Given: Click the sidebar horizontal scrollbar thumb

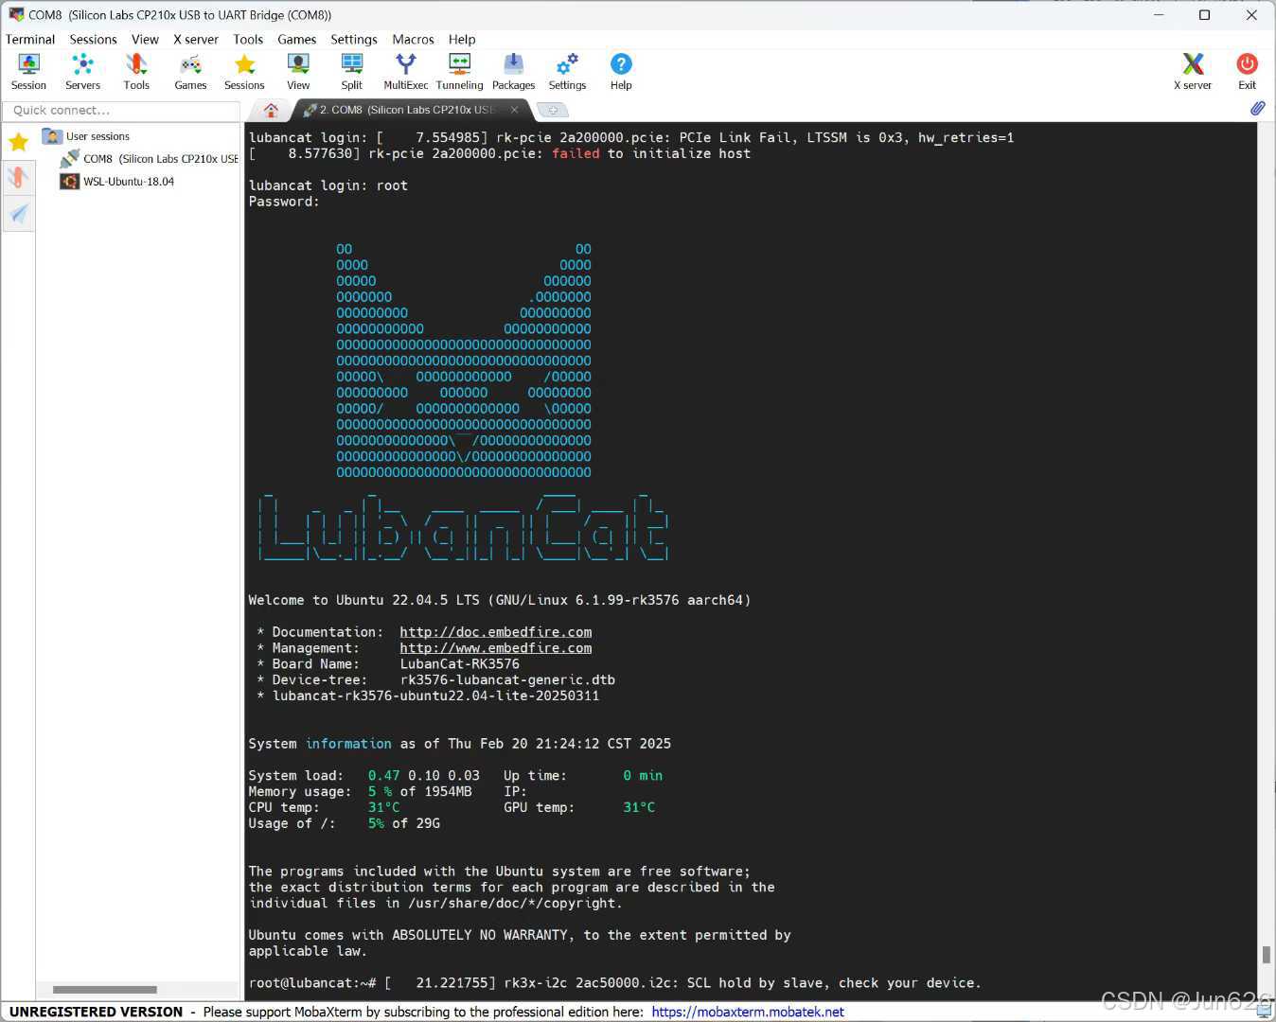Looking at the screenshot, I should (x=105, y=990).
